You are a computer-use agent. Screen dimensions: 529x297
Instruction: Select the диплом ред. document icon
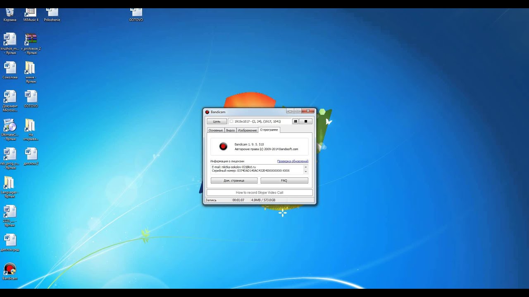click(10, 243)
